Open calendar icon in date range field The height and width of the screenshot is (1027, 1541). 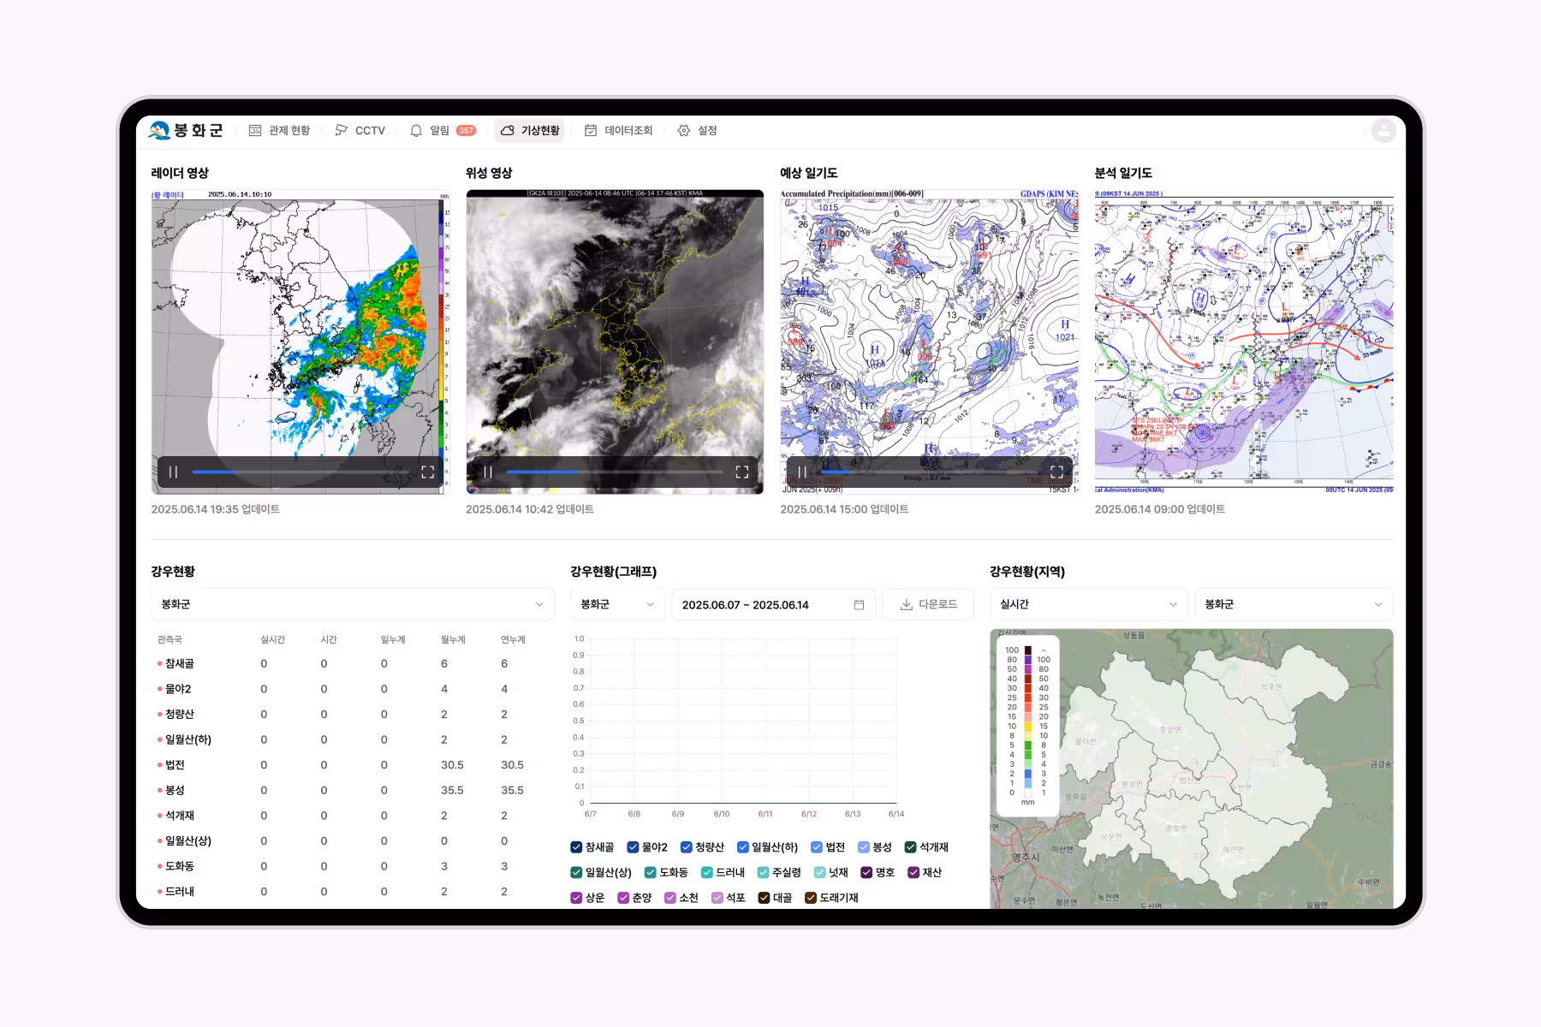point(859,605)
